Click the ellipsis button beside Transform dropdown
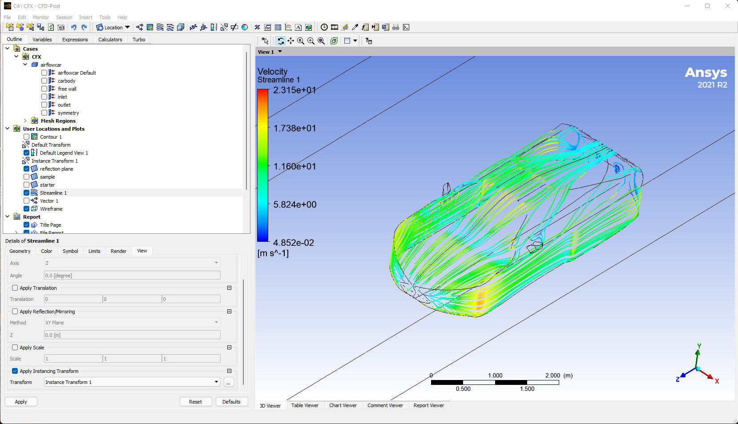Image resolution: width=738 pixels, height=424 pixels. click(x=229, y=382)
